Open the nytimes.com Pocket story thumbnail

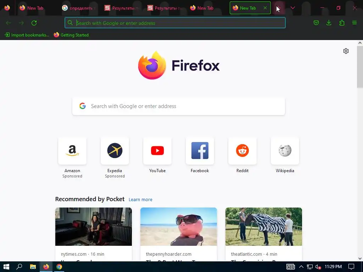tap(94, 227)
